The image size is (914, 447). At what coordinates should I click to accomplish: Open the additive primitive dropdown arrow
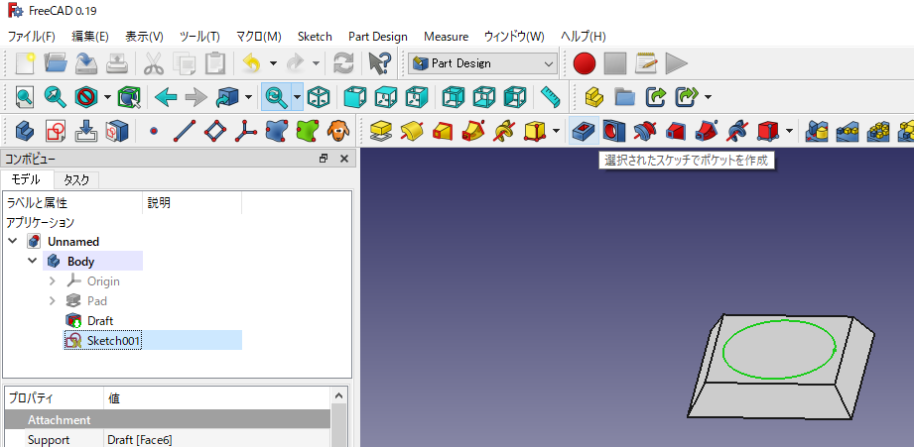click(556, 131)
